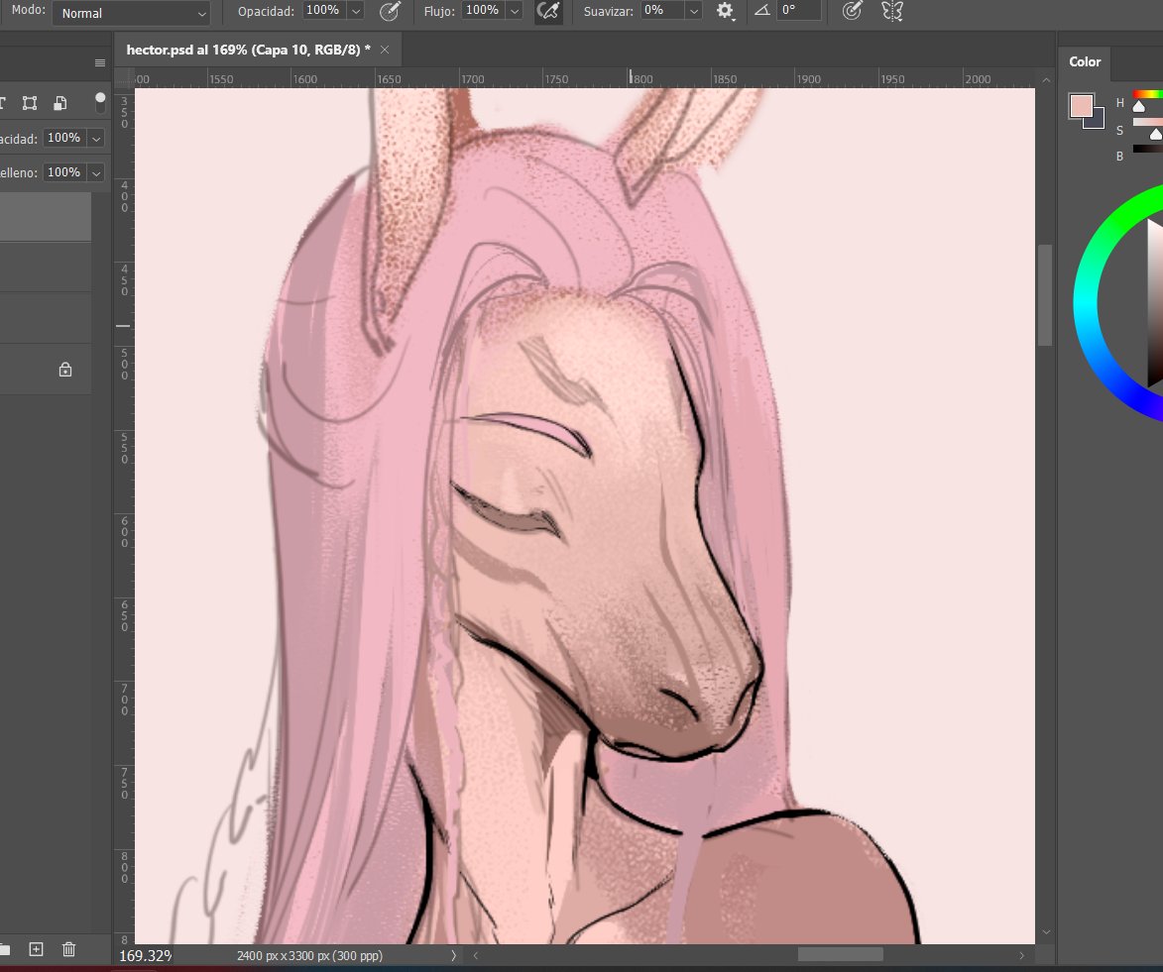Image resolution: width=1163 pixels, height=972 pixels.
Task: Click vertical scrollbar up arrow
Action: click(1046, 80)
